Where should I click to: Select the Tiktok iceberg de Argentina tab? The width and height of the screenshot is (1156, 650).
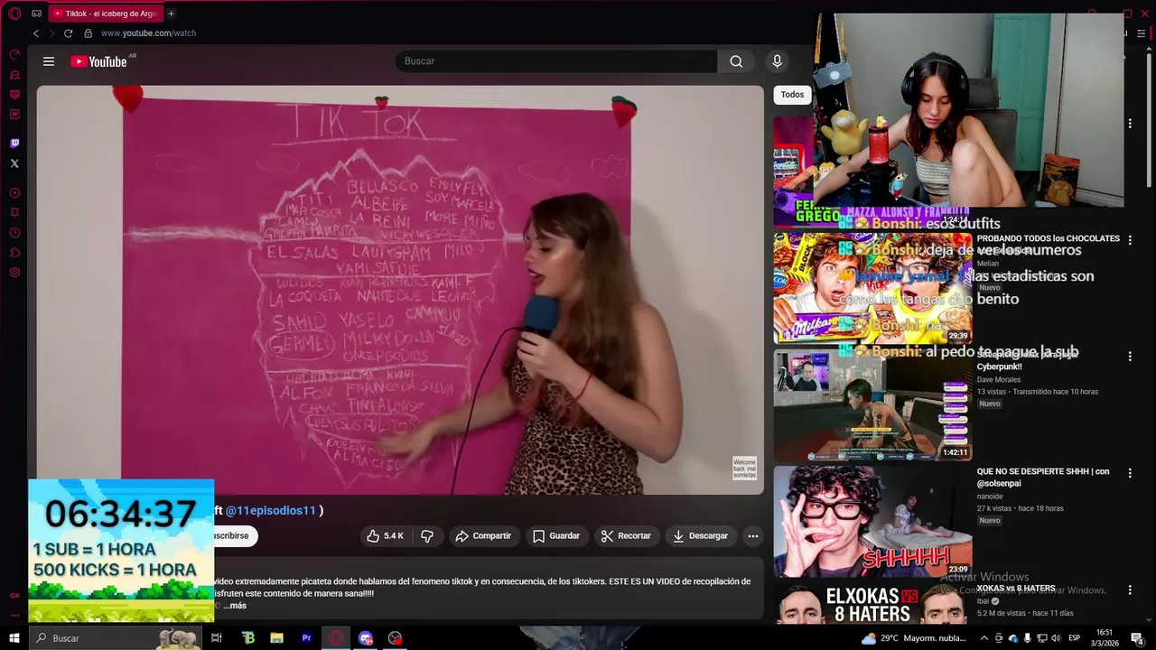click(x=105, y=14)
